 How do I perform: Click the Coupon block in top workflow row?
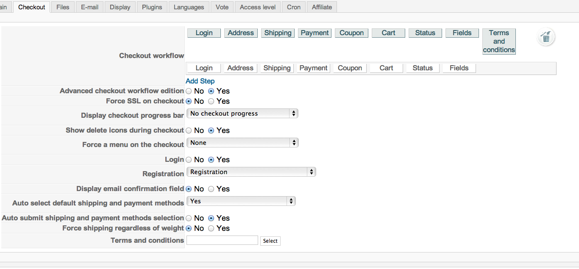pyautogui.click(x=351, y=33)
